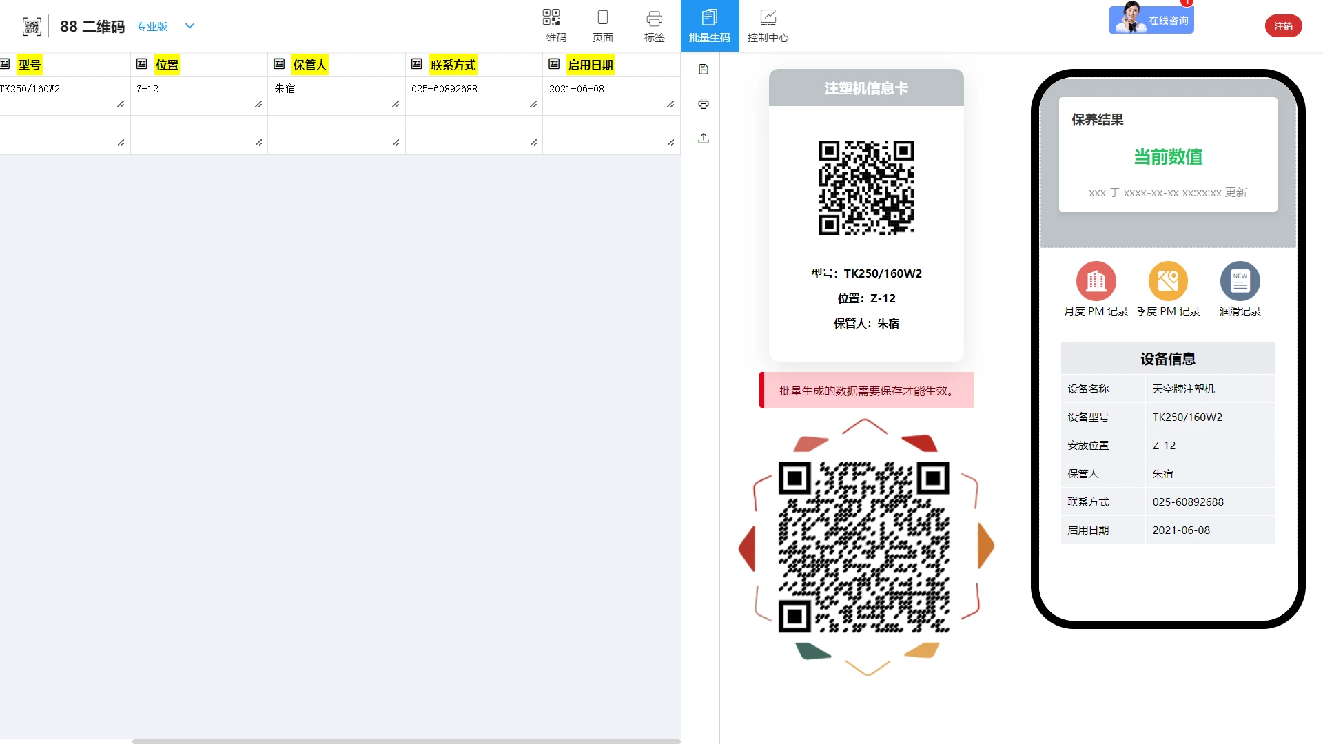Screen dimensions: 1323x744
Task: Select the 联系方式 column header label
Action: pyautogui.click(x=453, y=65)
